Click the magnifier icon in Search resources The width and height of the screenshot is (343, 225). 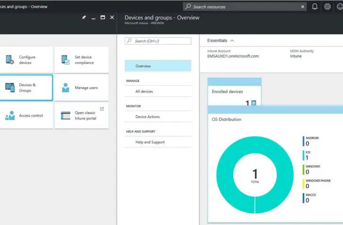(x=188, y=7)
